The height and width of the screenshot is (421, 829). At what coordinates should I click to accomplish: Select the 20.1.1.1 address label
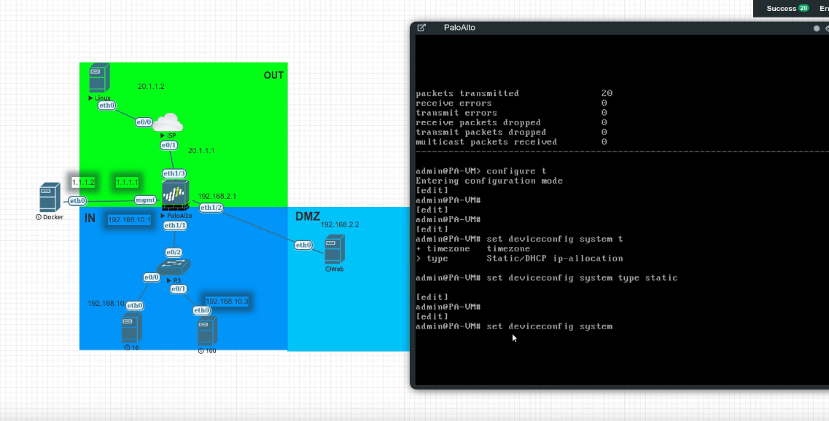[201, 151]
